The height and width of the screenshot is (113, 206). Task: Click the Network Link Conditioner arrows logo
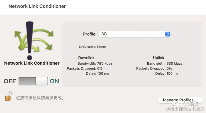tap(34, 41)
